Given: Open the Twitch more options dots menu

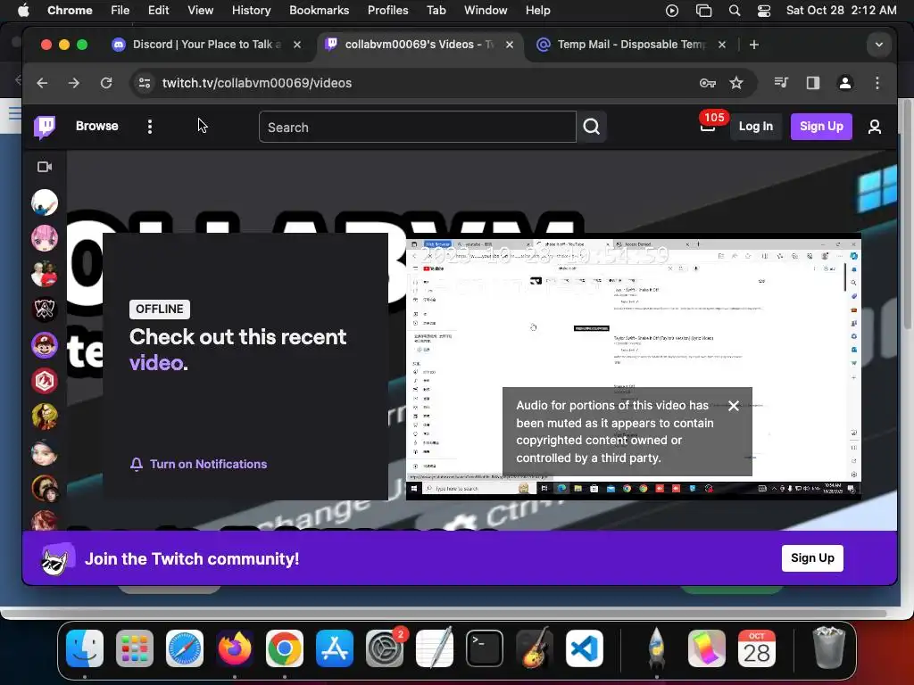Looking at the screenshot, I should coord(150,127).
